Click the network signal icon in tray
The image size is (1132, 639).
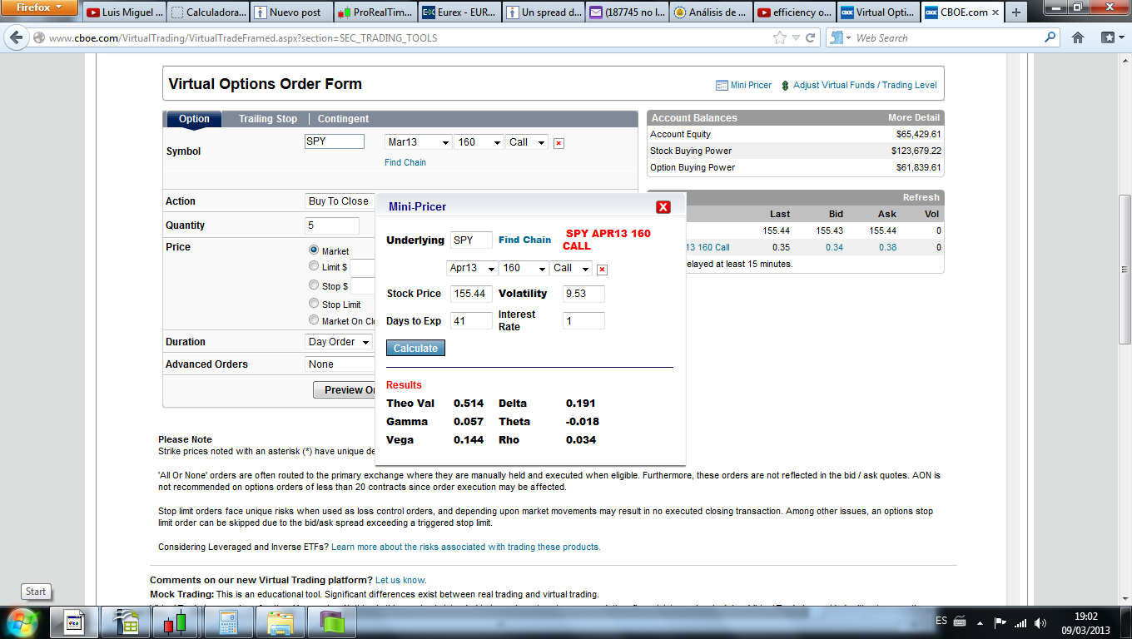point(1020,622)
